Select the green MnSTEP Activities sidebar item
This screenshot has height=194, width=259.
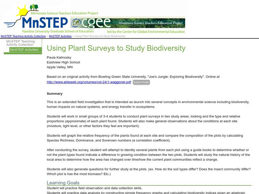(x=24, y=50)
